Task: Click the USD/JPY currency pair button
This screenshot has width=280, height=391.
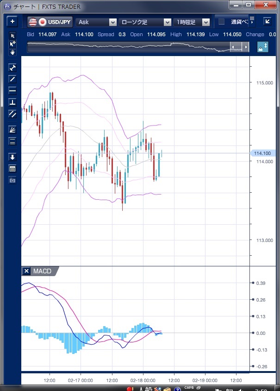Action: tap(50, 22)
